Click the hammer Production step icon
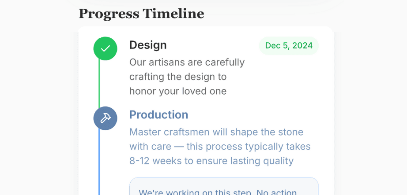This screenshot has width=407, height=195. click(105, 118)
